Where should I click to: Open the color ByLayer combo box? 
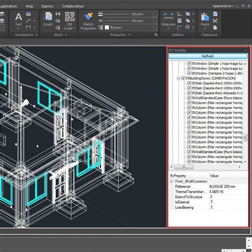coord(131,28)
